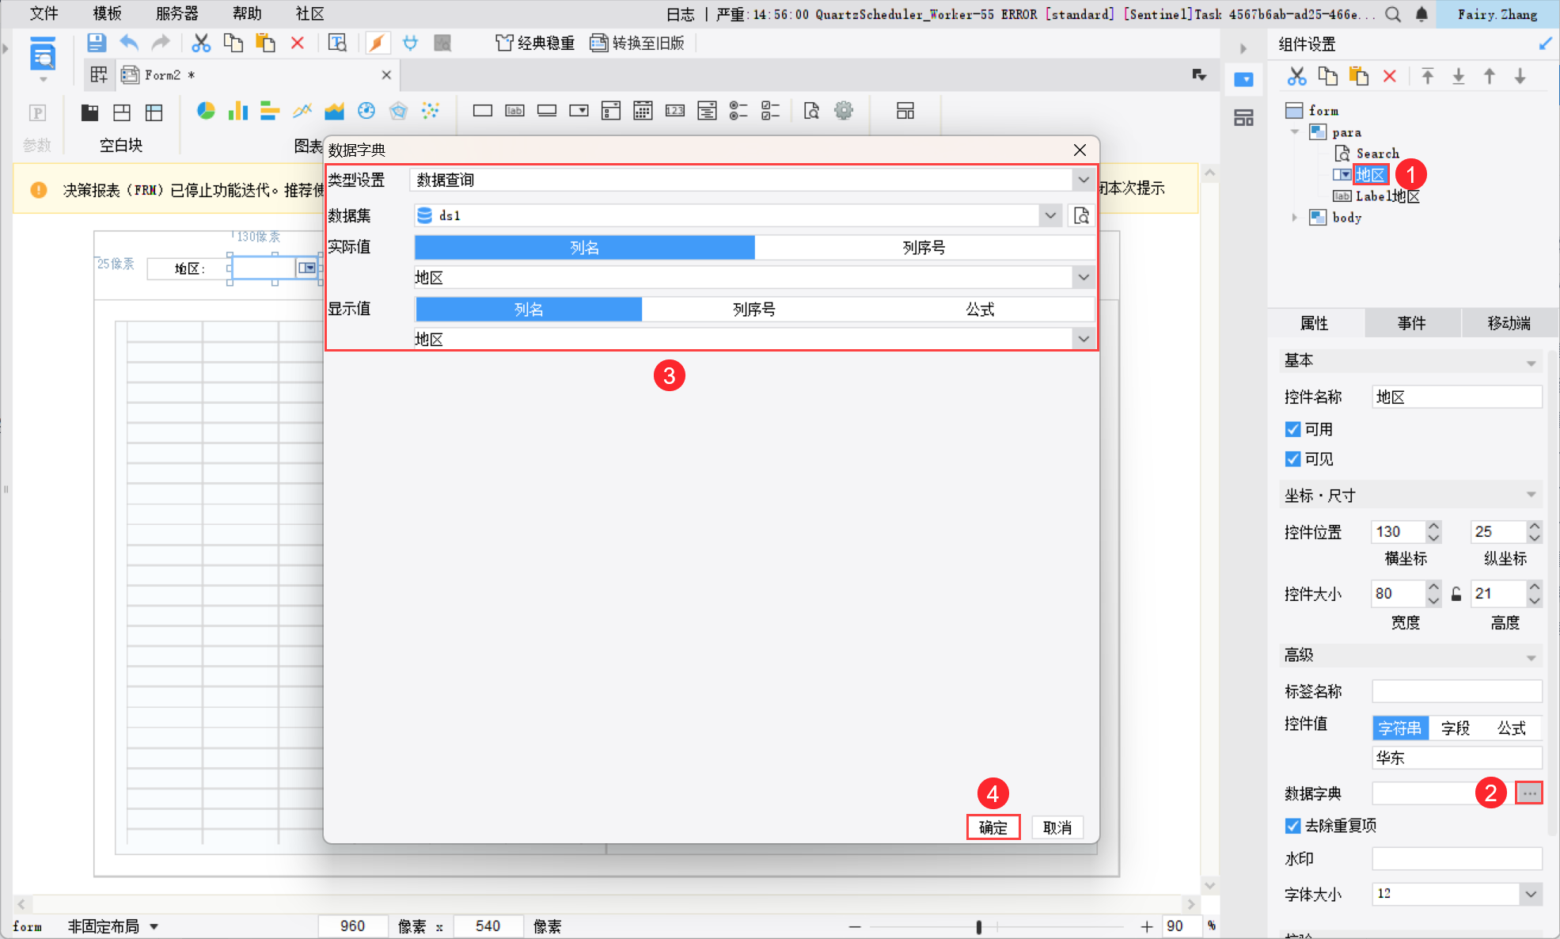
Task: Click the red delete X in component settings
Action: click(1390, 76)
